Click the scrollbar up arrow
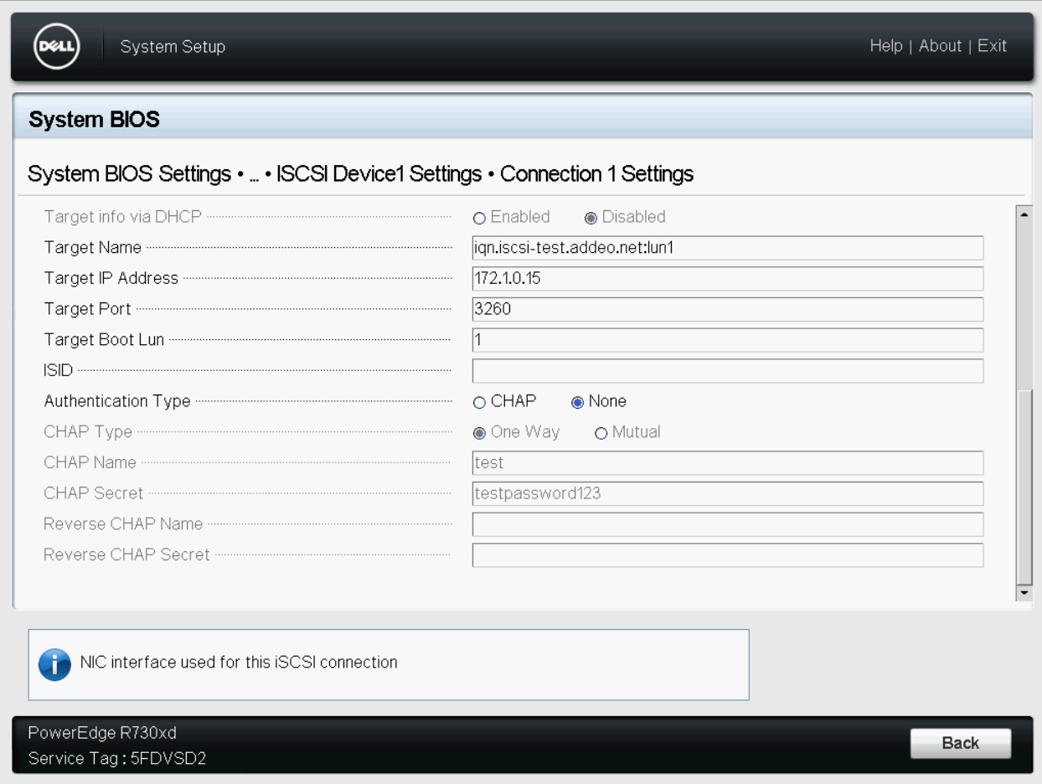This screenshot has width=1042, height=784. pyautogui.click(x=1024, y=214)
